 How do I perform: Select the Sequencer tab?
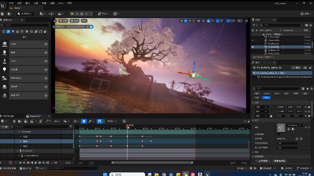[35, 116]
